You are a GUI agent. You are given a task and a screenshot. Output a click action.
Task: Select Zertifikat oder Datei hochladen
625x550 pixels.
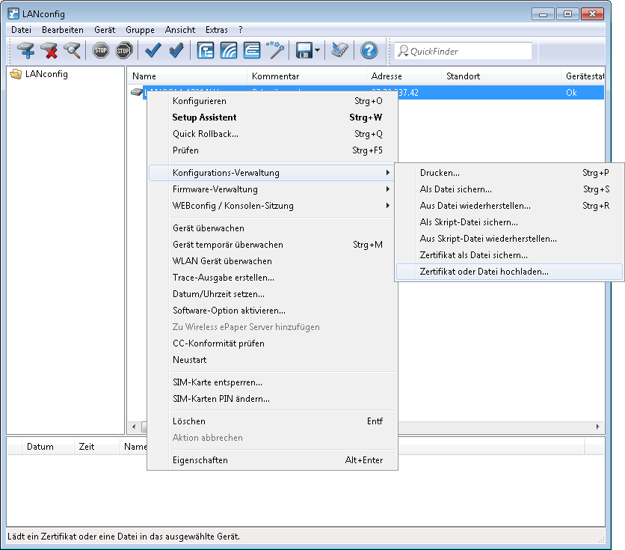[x=484, y=272]
